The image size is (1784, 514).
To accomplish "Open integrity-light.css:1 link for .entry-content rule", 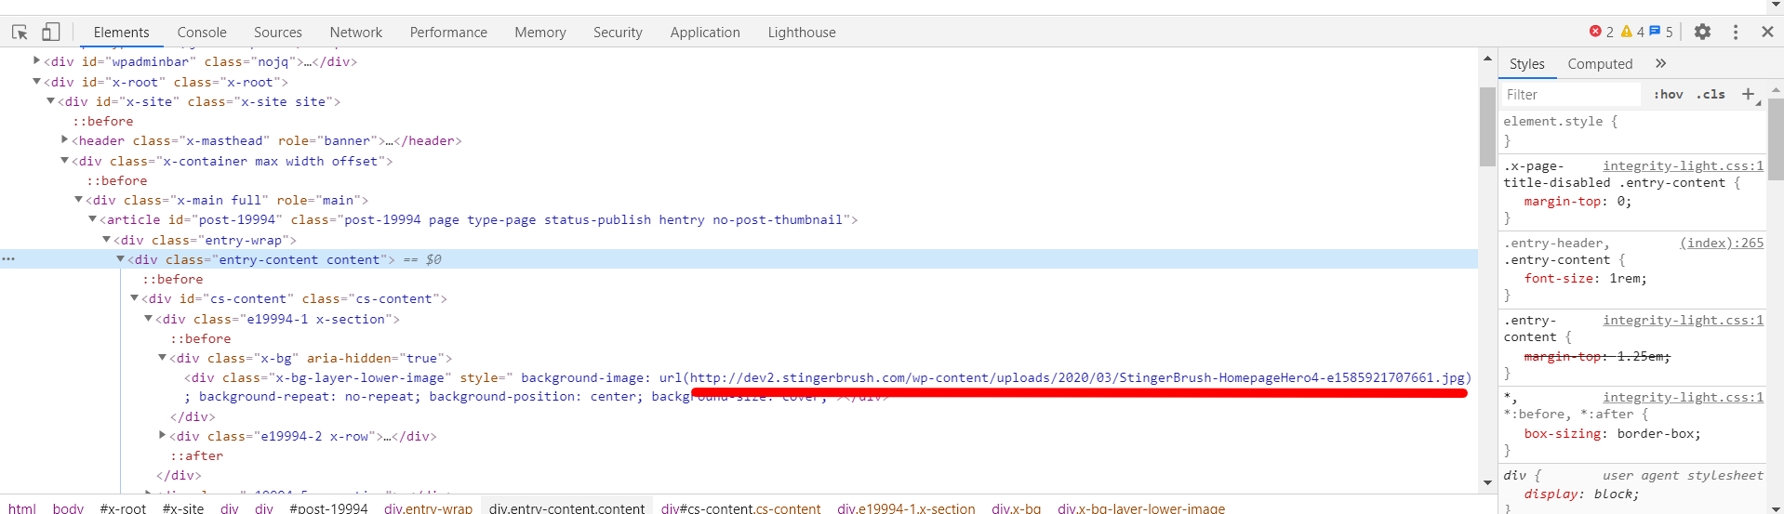I will [x=1683, y=320].
